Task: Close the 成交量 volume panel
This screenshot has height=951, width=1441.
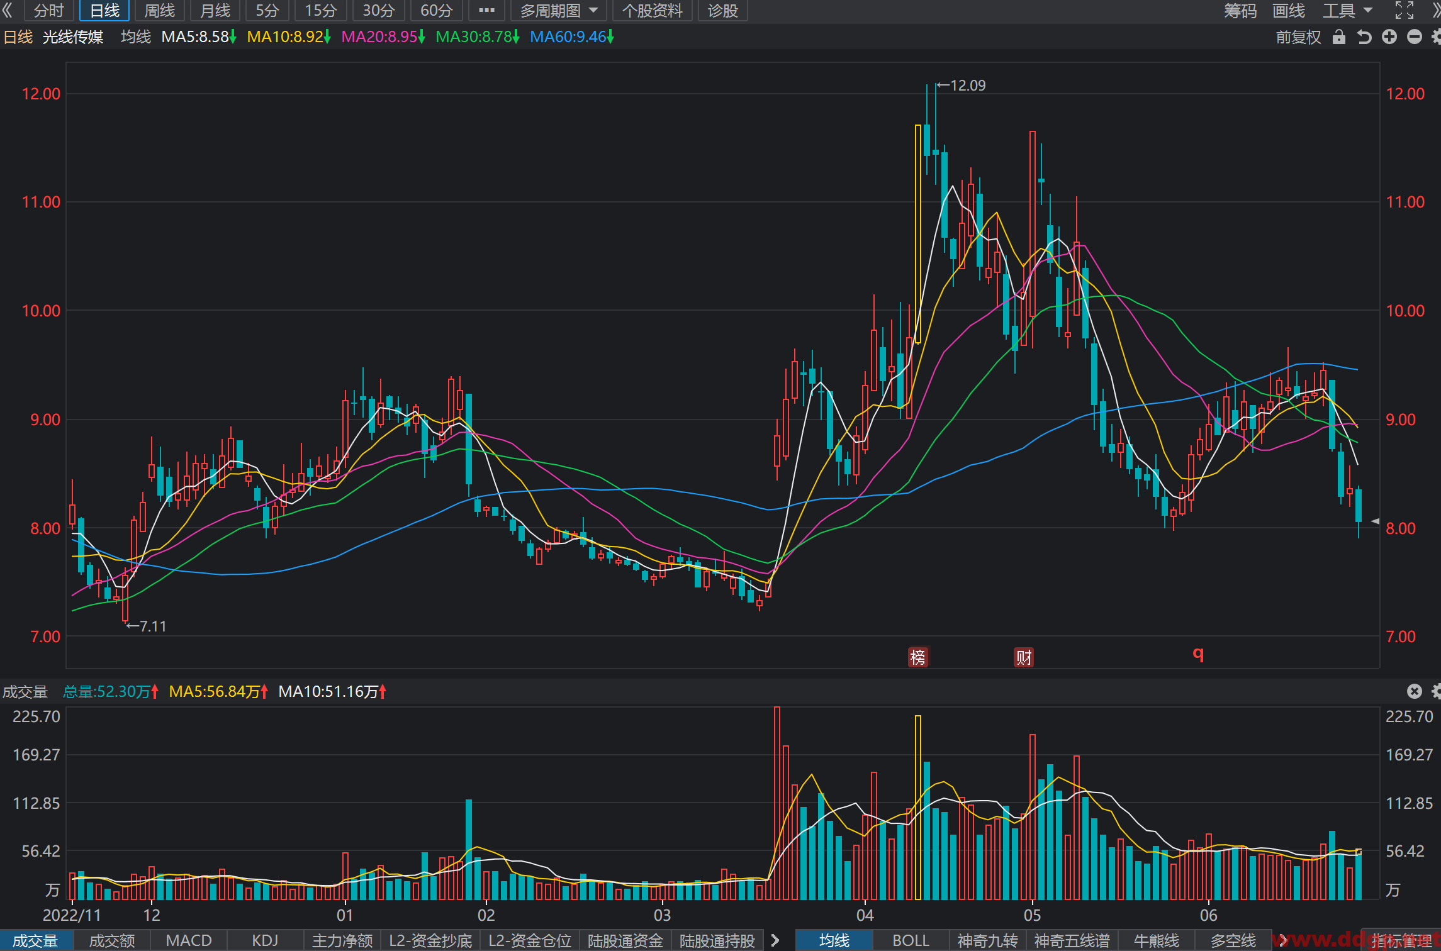Action: [1414, 691]
